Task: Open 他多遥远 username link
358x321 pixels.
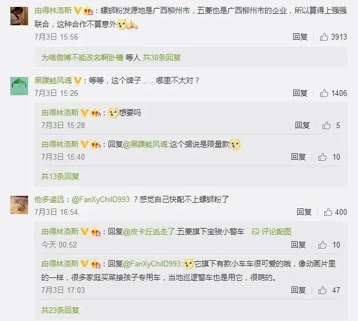Action: pyautogui.click(x=49, y=199)
